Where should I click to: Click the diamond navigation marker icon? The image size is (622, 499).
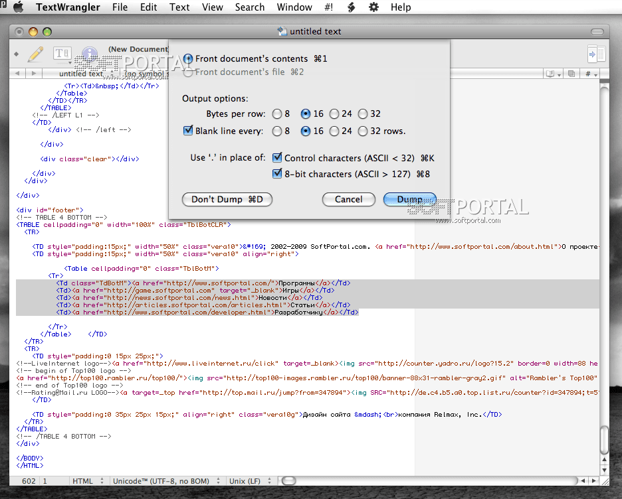[x=16, y=54]
